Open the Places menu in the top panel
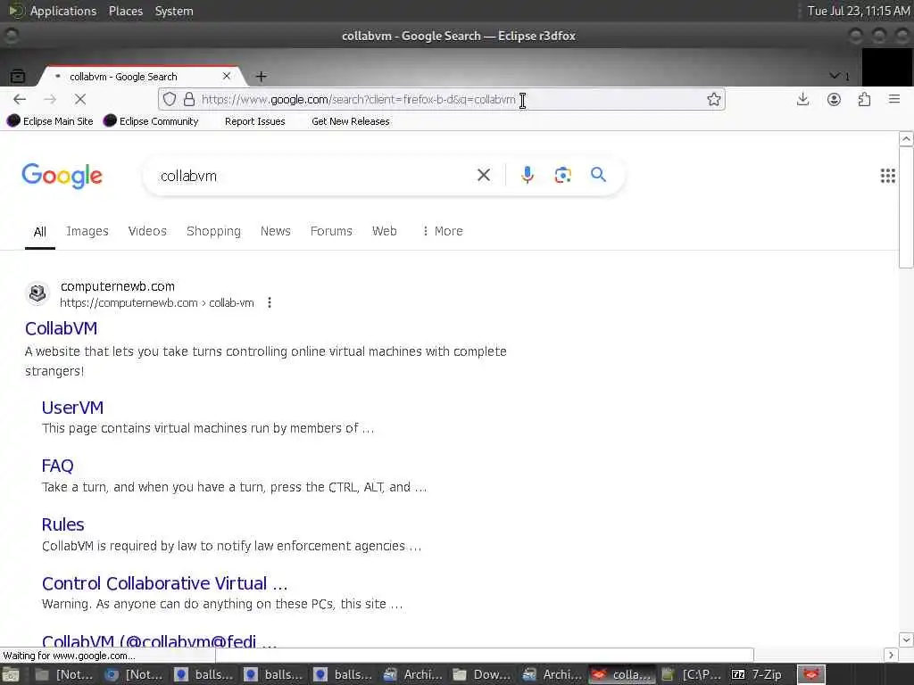This screenshot has height=685, width=914. tap(125, 11)
